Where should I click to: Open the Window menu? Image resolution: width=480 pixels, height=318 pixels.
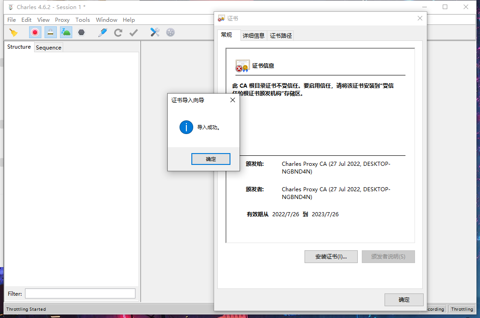pos(106,20)
